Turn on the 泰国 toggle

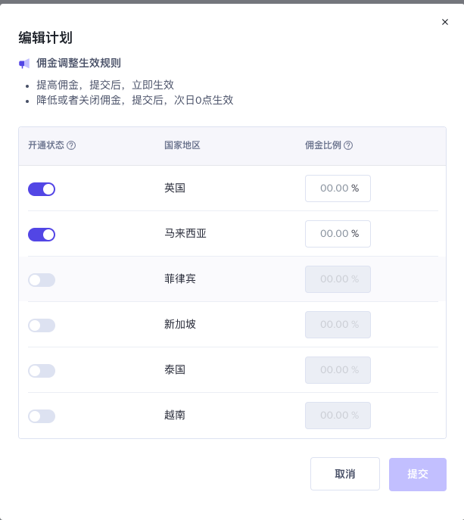(42, 371)
